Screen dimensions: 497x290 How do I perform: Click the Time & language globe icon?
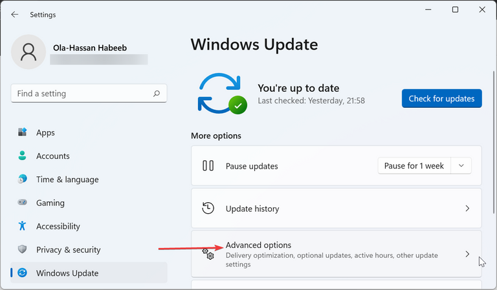point(22,179)
